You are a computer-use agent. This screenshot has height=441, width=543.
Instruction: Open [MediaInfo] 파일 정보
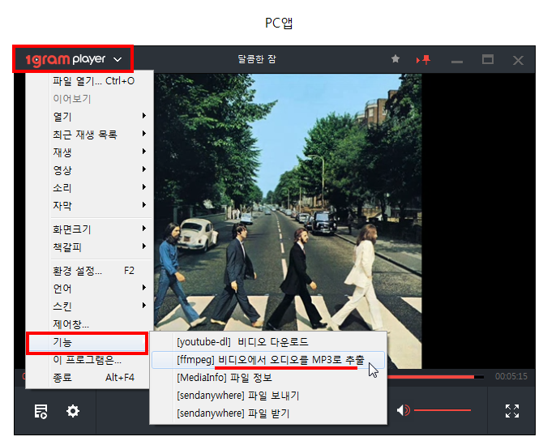click(x=268, y=378)
